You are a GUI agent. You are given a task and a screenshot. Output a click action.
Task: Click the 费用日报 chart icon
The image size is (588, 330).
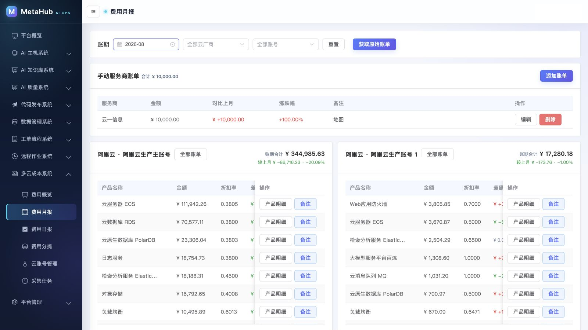(x=25, y=229)
